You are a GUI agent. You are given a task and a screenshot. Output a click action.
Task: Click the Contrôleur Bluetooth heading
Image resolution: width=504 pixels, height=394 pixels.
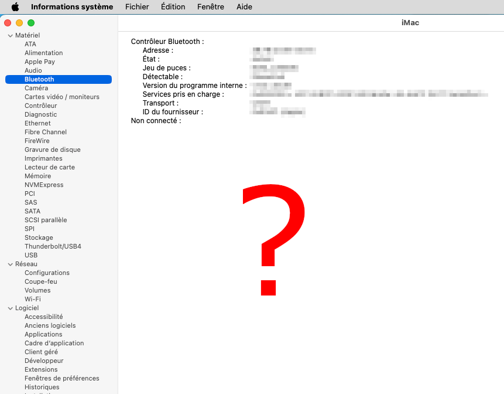pos(167,42)
